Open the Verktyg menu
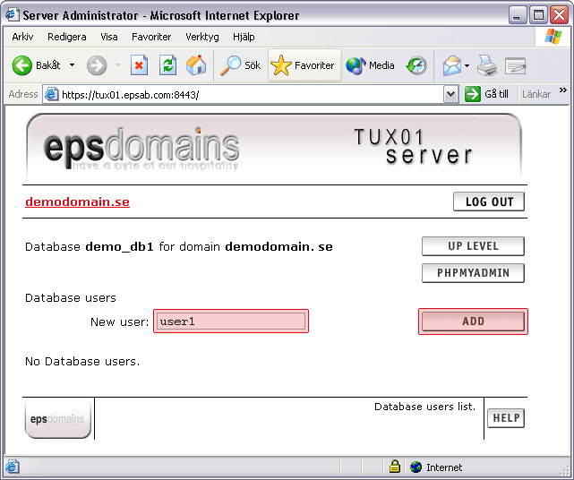 click(x=202, y=37)
